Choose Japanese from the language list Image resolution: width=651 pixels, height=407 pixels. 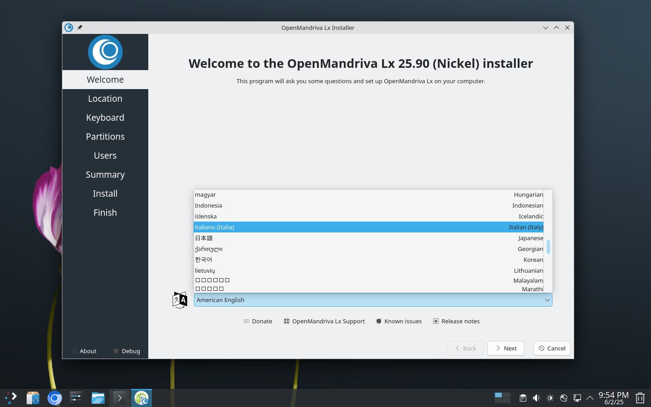point(369,238)
